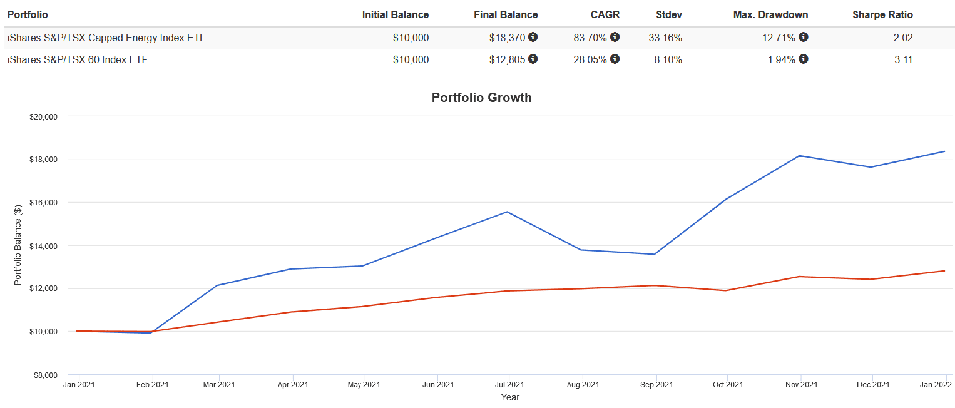This screenshot has width=955, height=408.
Task: Click the Final Balance column header
Action: click(x=506, y=14)
